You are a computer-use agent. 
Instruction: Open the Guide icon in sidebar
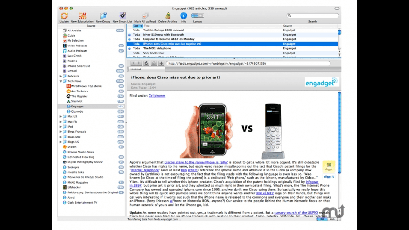pos(64,35)
